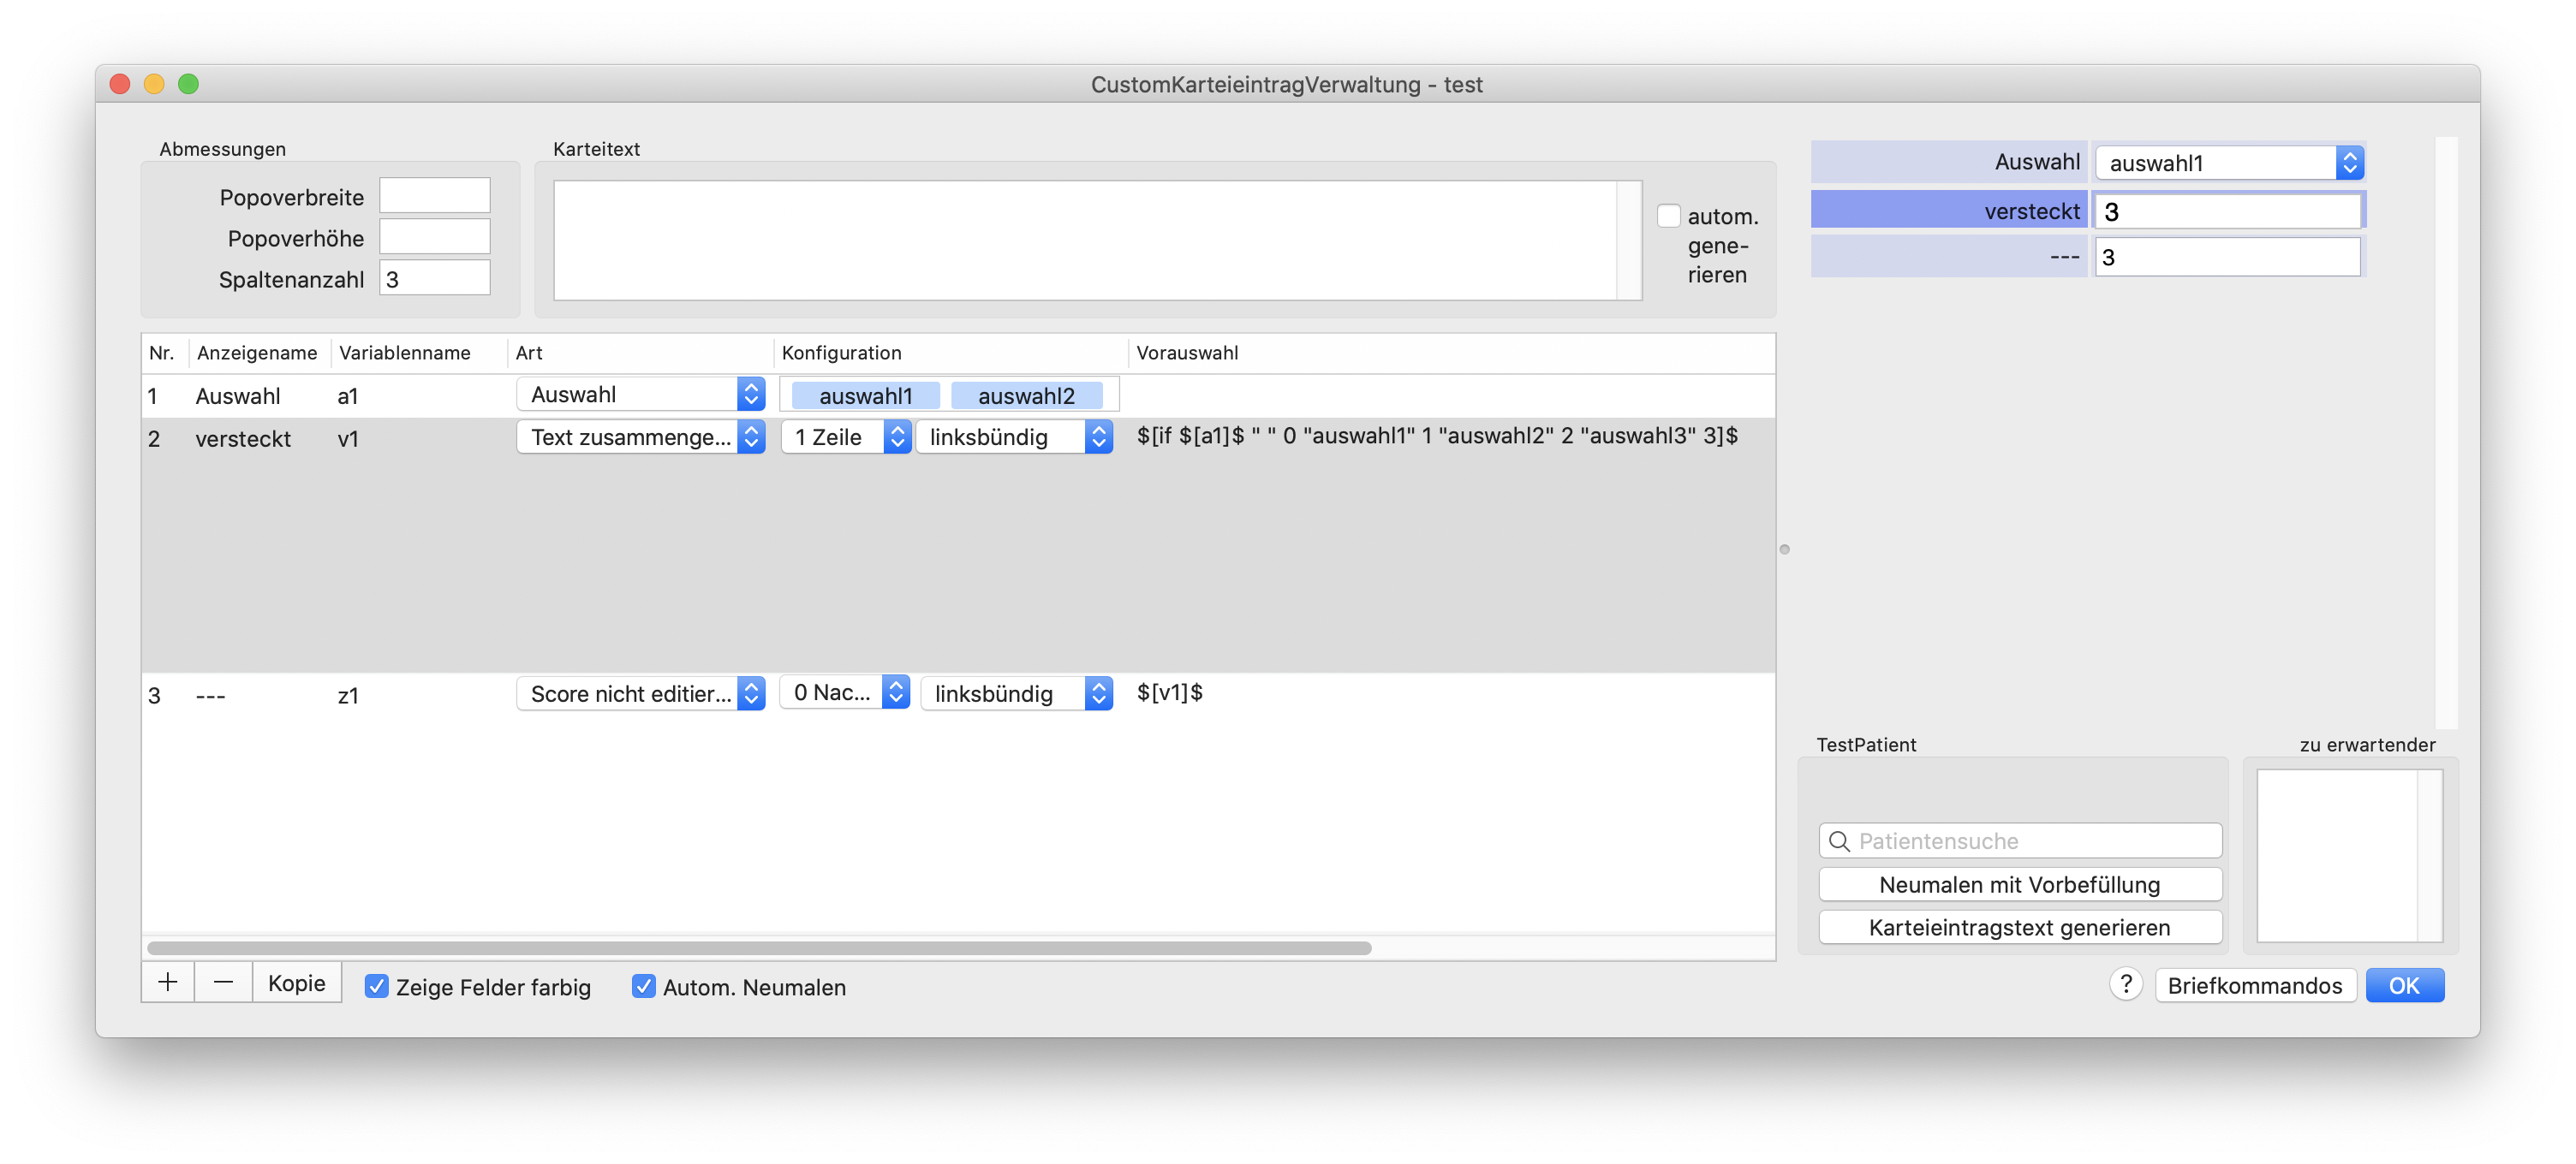
Task: Click the OK button
Action: coord(2404,986)
